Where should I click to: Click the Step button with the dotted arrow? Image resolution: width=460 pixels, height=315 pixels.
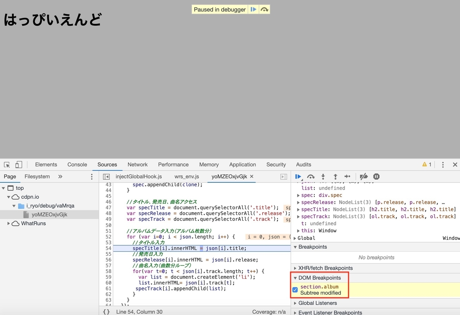point(347,177)
